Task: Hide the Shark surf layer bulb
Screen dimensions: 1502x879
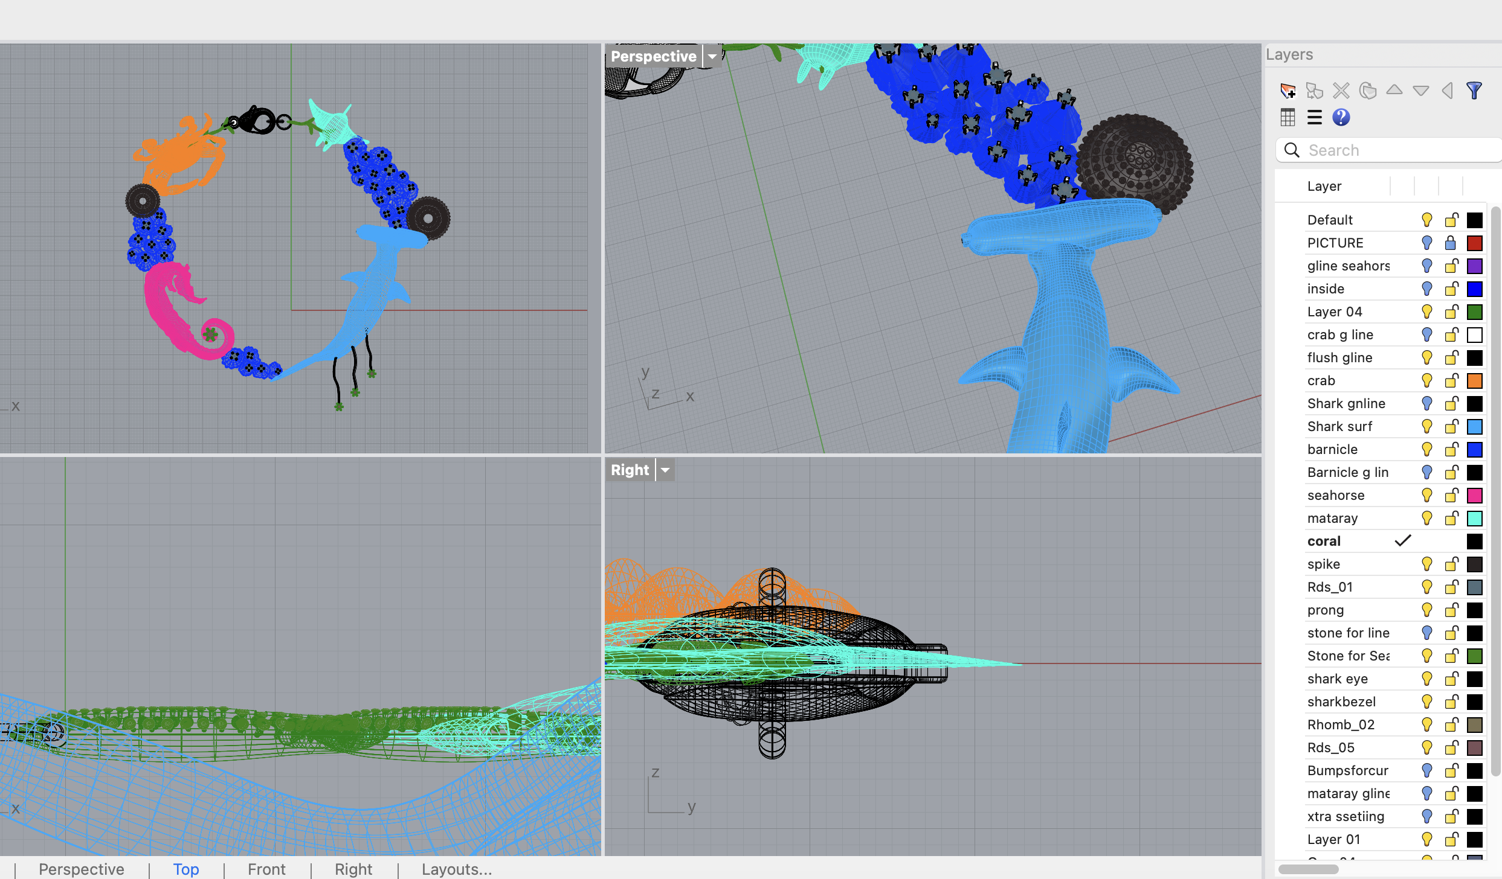Action: click(1426, 426)
